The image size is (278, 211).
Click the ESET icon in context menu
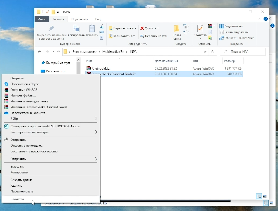[x=6, y=126]
